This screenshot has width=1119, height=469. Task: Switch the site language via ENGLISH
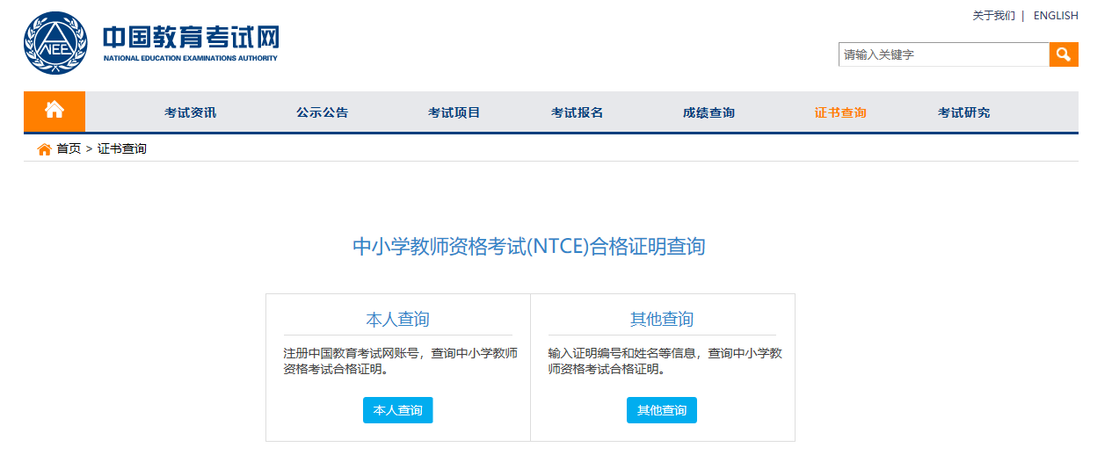point(1055,16)
